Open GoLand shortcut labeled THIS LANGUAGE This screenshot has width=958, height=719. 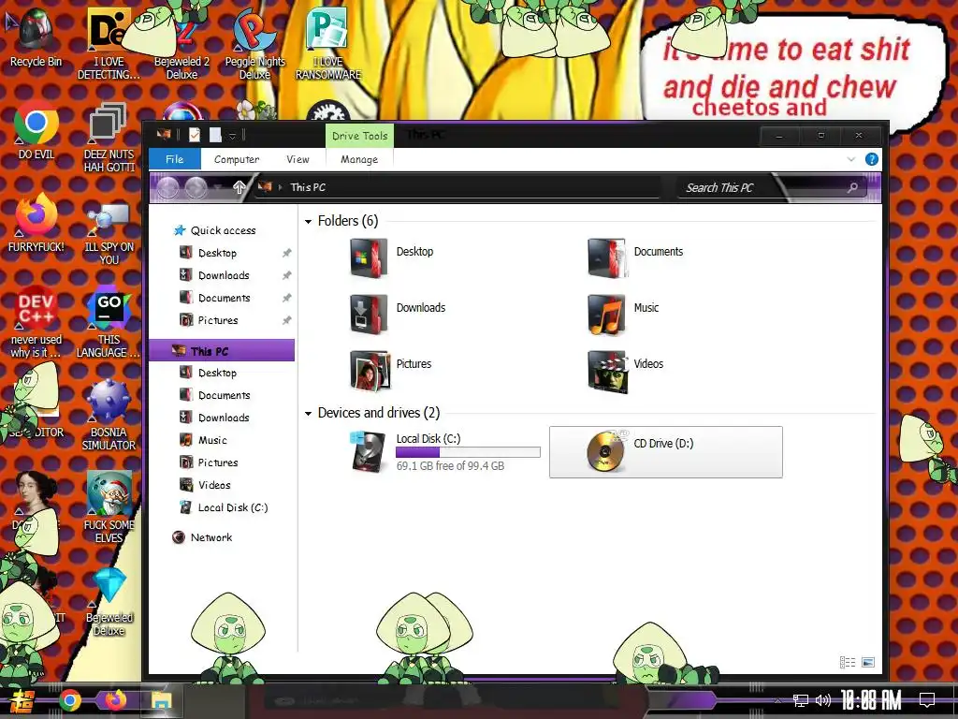(109, 324)
